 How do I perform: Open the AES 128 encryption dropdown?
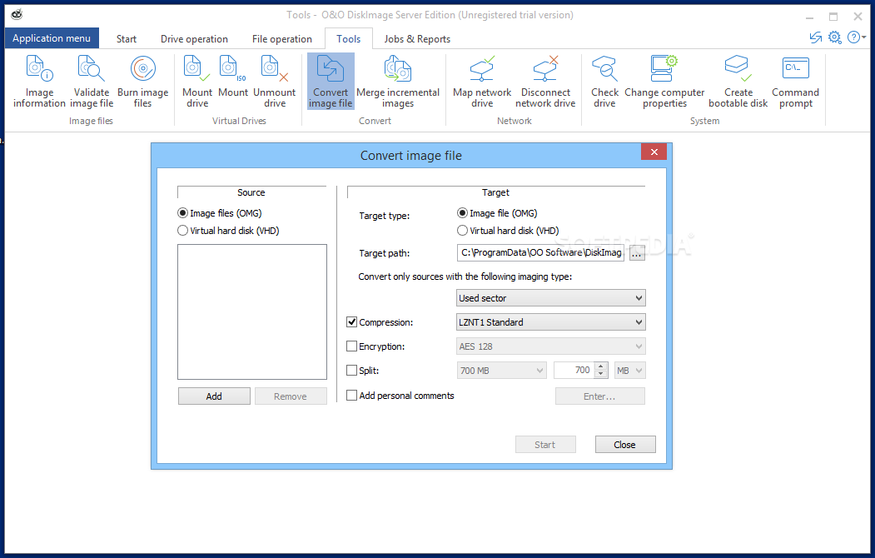coord(551,346)
